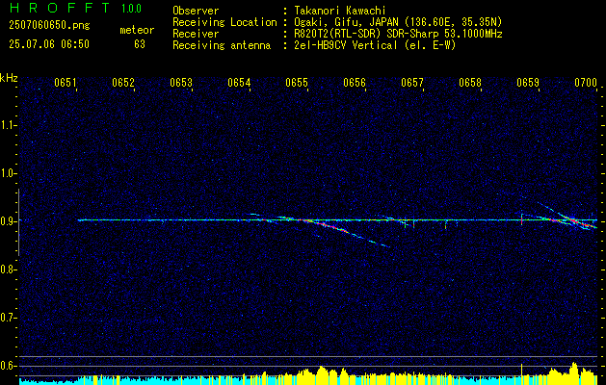Click the kHz axis unit label
Image resolution: width=606 pixels, height=385 pixels.
(x=9, y=78)
